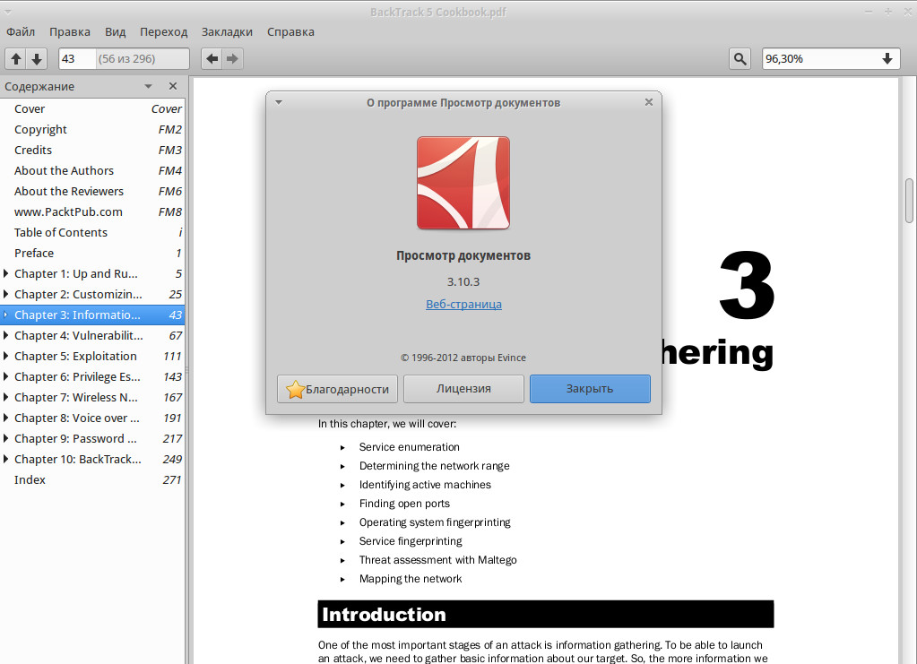
Task: Click the page number input field
Action: click(x=76, y=58)
